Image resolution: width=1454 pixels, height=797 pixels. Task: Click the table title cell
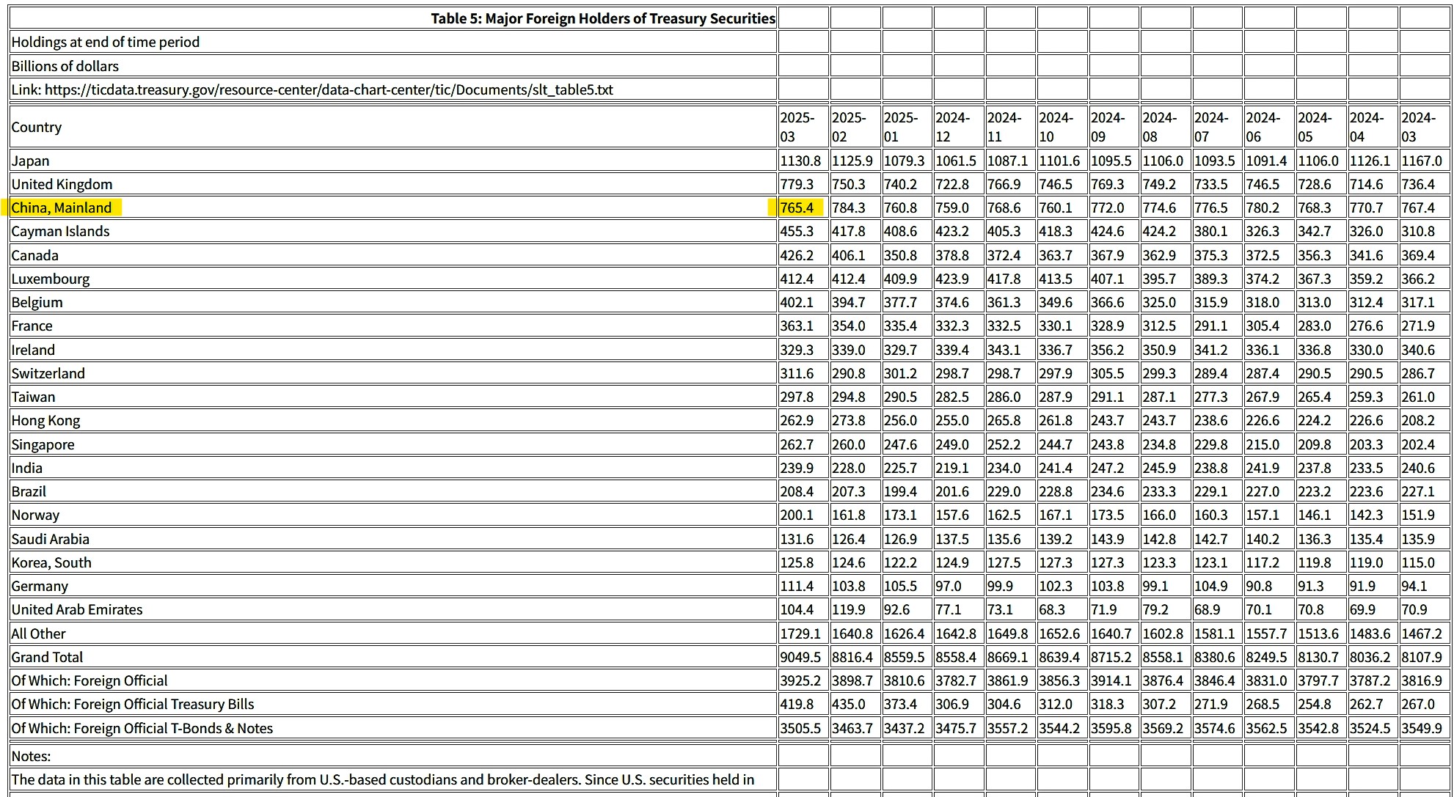pyautogui.click(x=602, y=18)
